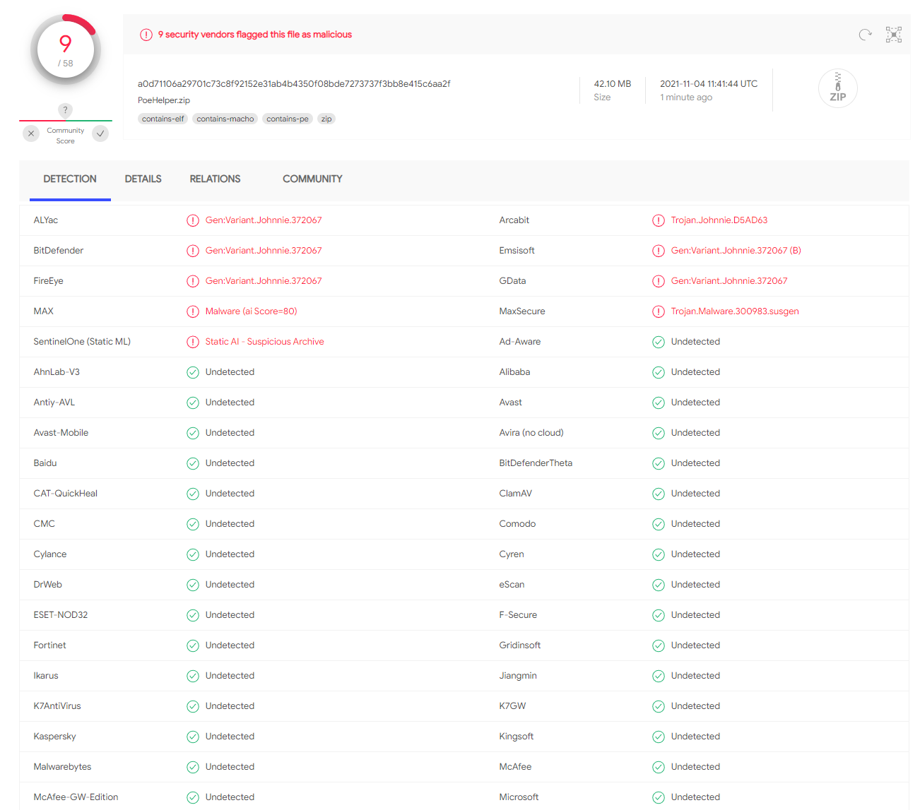Click the alert icon in MAX row

pyautogui.click(x=193, y=311)
